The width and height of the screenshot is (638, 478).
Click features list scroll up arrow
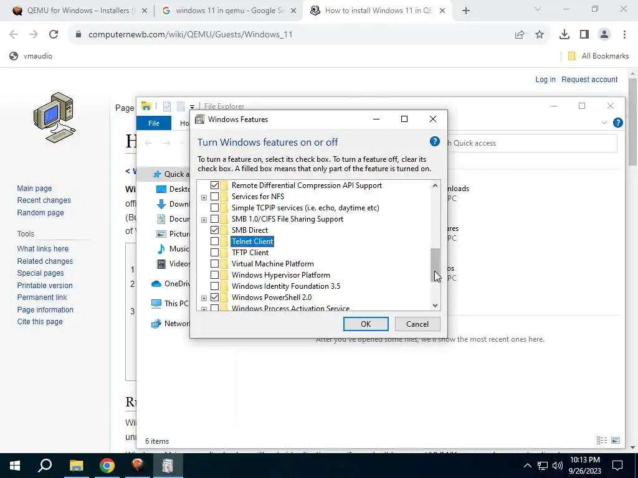point(435,185)
